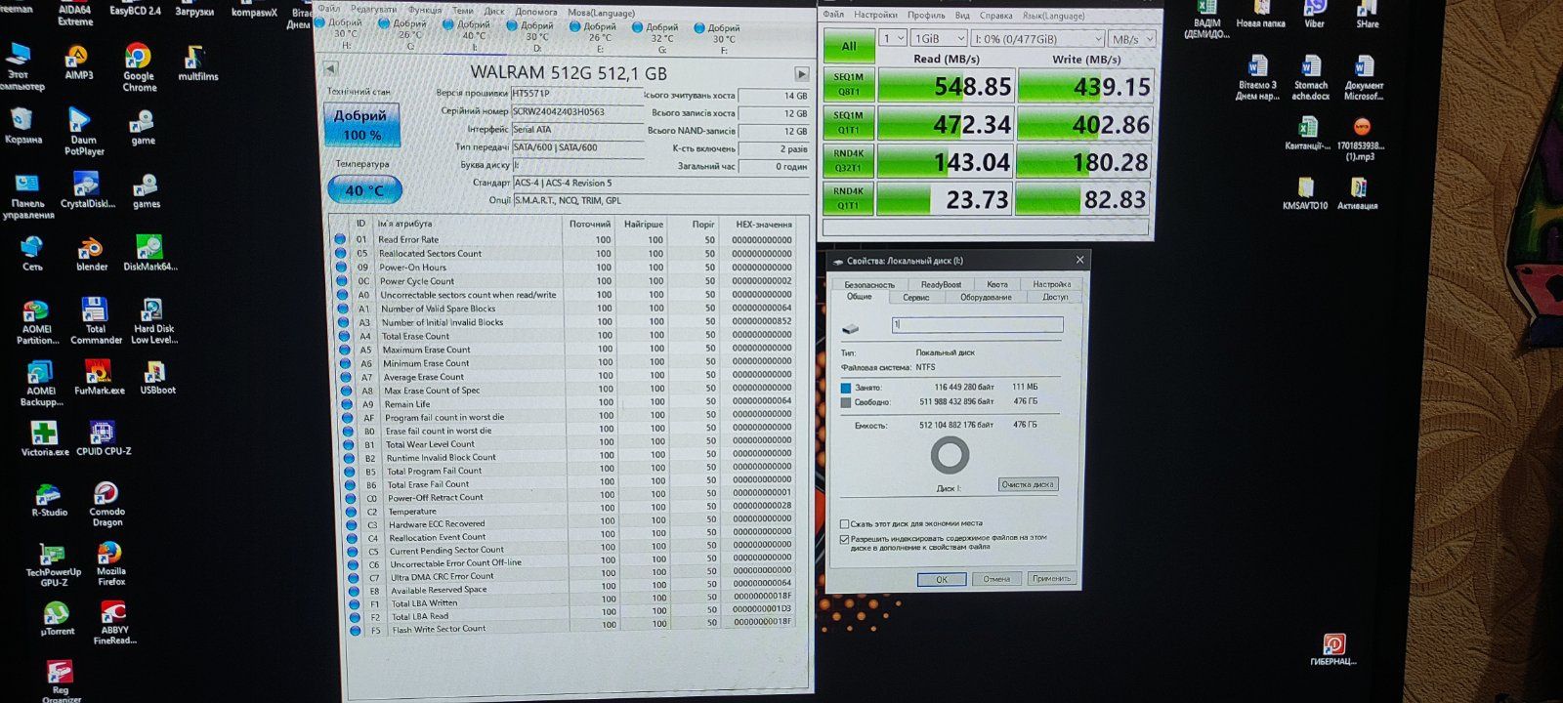
Task: Switch to the Сервис tab
Action: point(916,297)
